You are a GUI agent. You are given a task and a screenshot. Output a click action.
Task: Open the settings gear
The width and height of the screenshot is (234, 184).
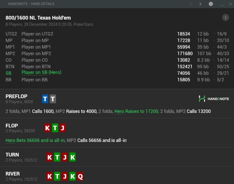coord(211,4)
